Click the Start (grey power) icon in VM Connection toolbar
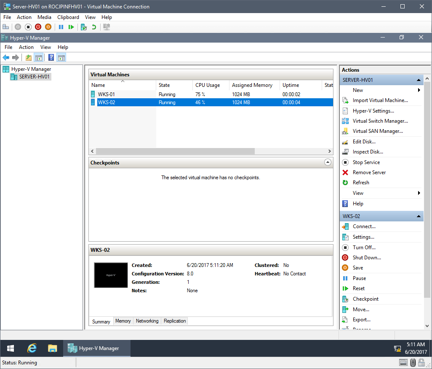The height and width of the screenshot is (369, 432). (18, 27)
